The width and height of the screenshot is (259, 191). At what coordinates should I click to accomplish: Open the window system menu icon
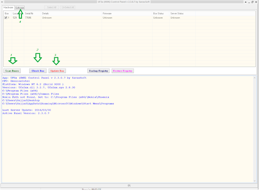coord(2,2)
